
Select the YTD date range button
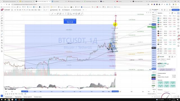click(x=16, y=94)
